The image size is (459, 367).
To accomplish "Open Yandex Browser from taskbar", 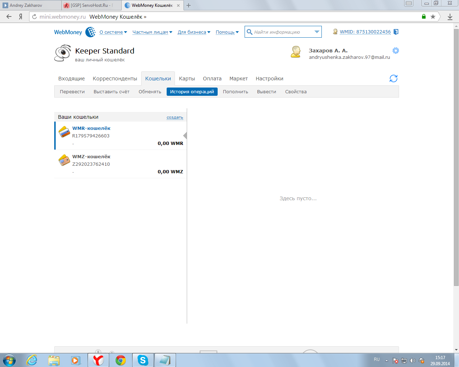I will (98, 360).
